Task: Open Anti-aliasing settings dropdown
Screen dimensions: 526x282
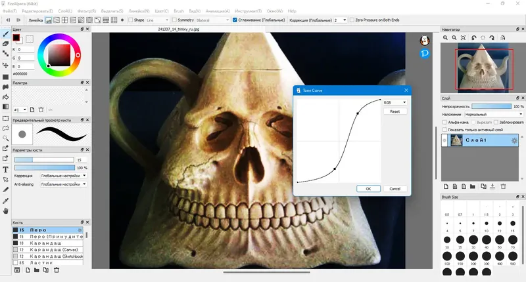Action: point(63,184)
